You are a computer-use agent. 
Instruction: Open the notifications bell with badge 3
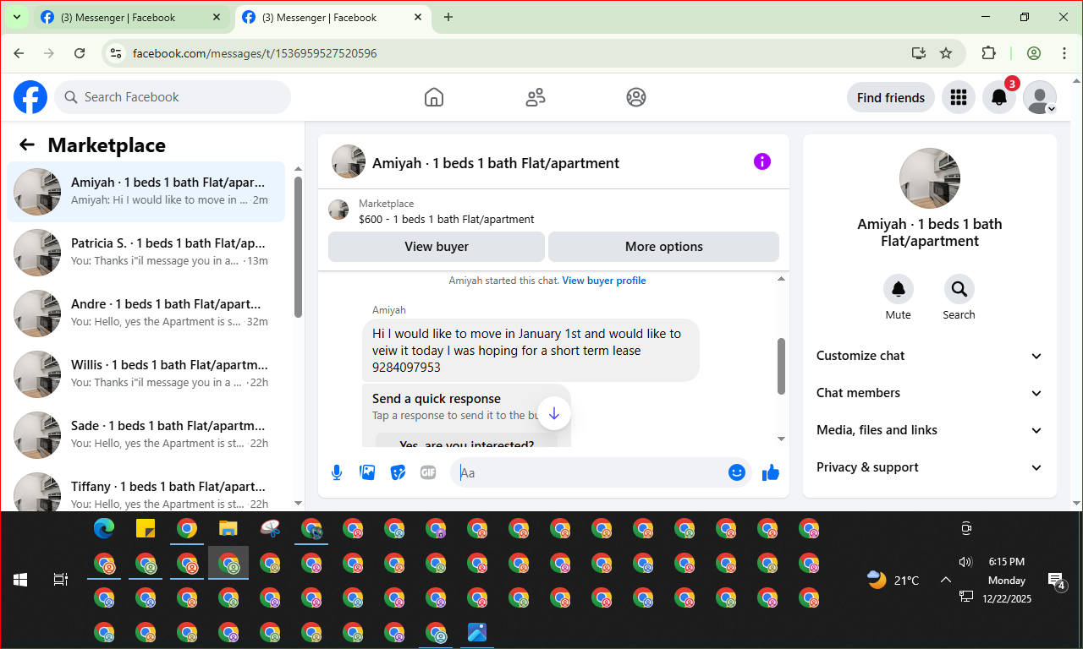pyautogui.click(x=999, y=97)
